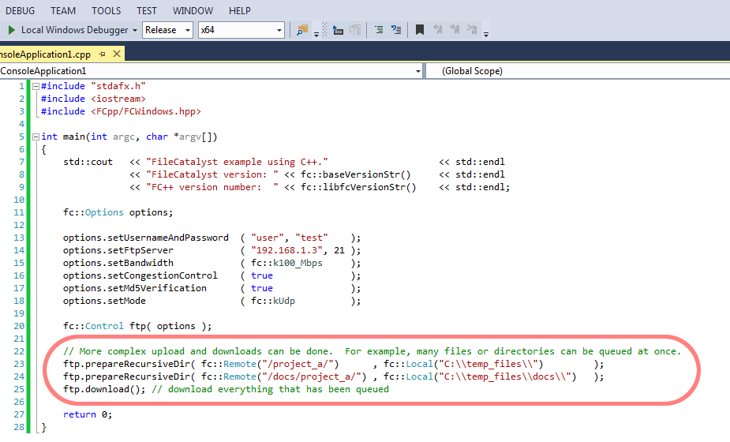Collapse the #include region outlining block

[35, 86]
